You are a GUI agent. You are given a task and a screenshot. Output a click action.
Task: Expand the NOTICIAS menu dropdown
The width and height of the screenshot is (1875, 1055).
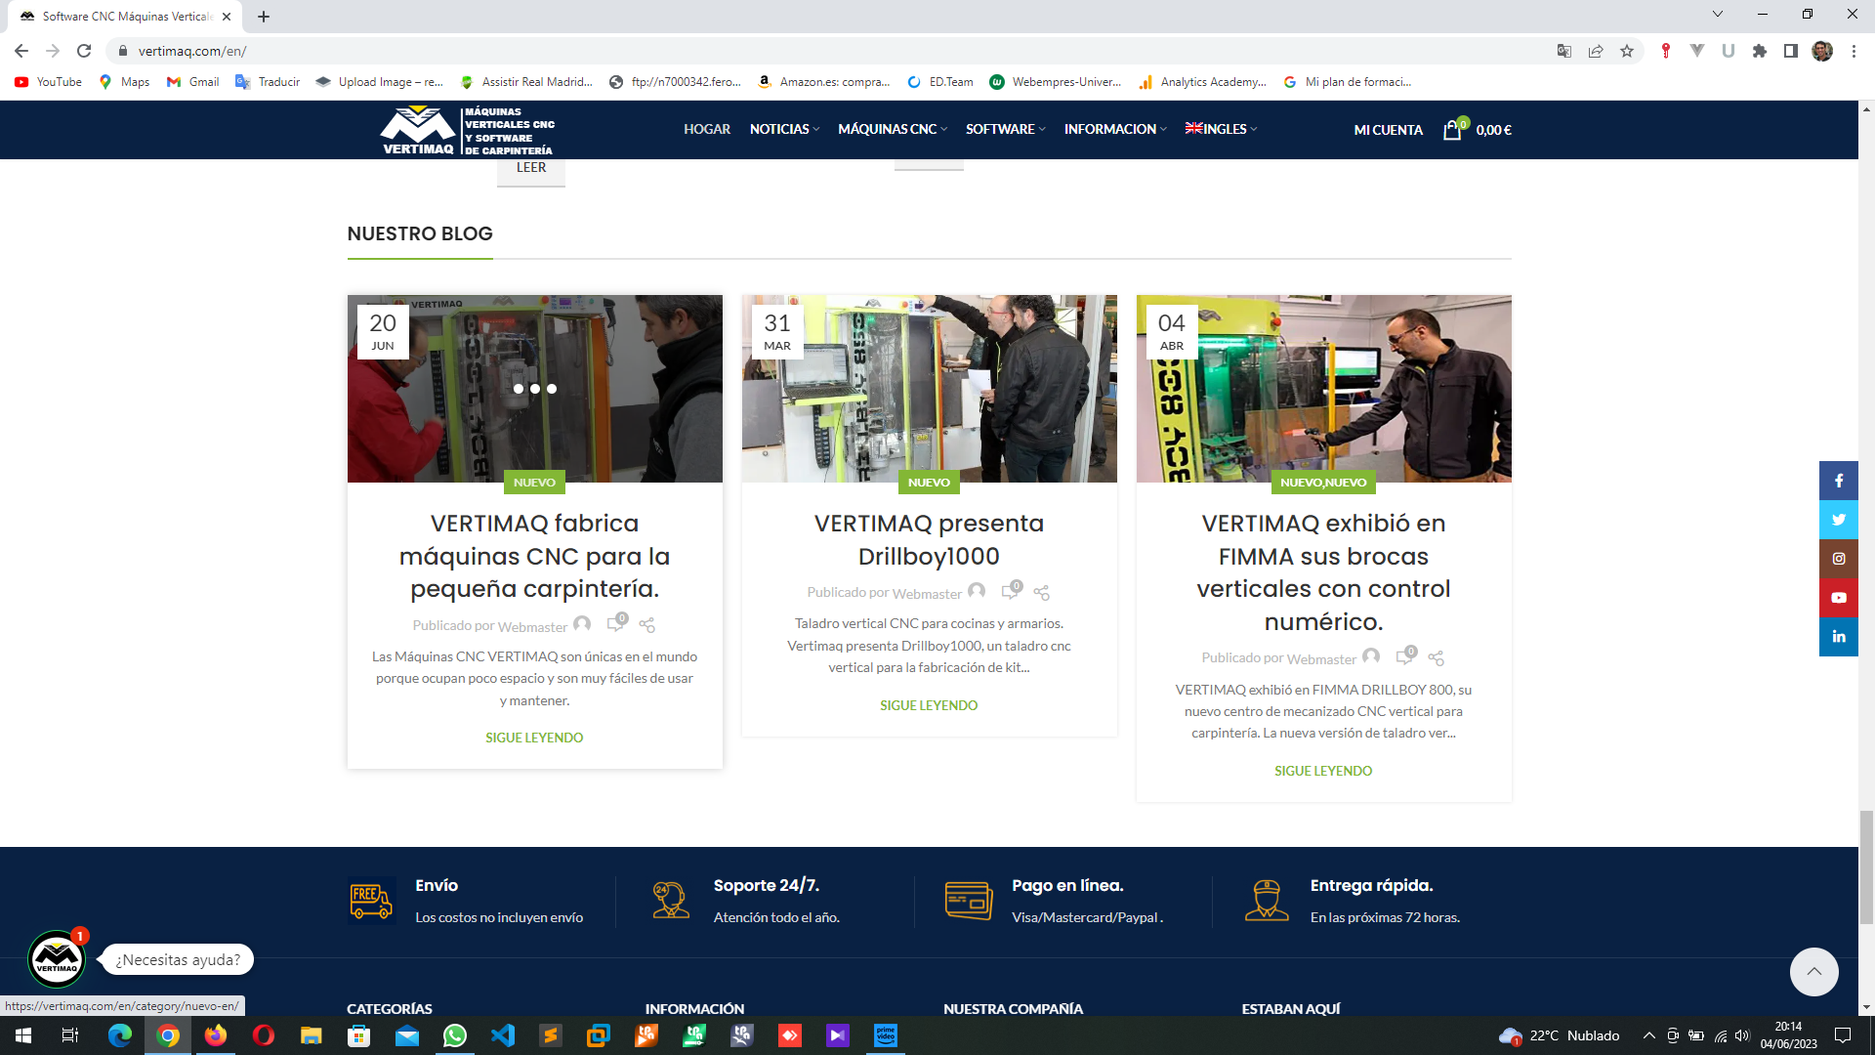pos(784,129)
